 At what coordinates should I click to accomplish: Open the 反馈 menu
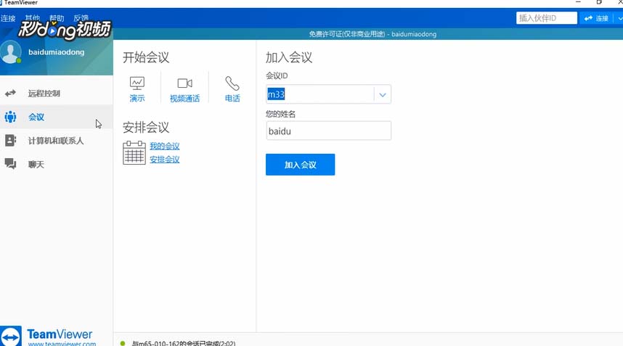[x=81, y=18]
